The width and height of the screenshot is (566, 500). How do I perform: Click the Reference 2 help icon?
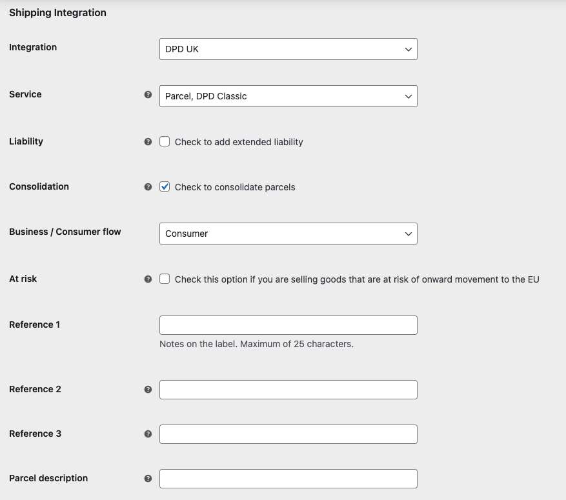pyautogui.click(x=148, y=389)
